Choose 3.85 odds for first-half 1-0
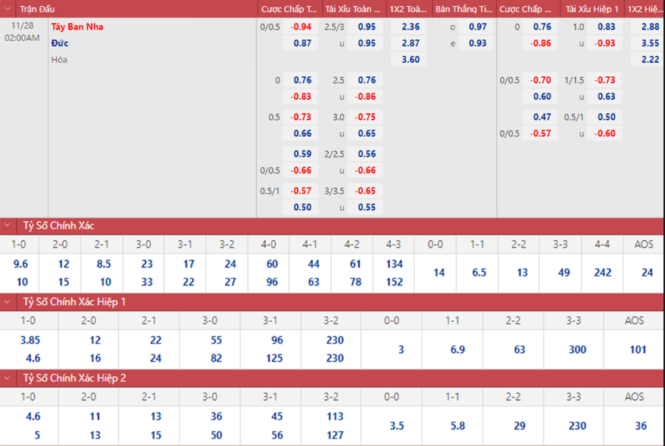 point(30,341)
